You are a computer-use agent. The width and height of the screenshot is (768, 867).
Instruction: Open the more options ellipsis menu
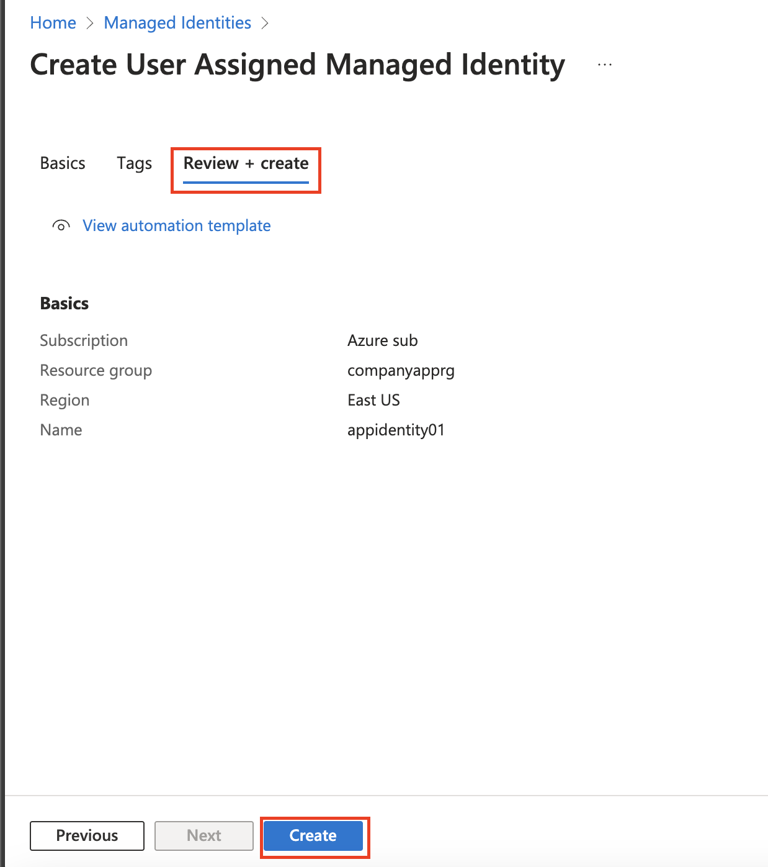pyautogui.click(x=605, y=65)
